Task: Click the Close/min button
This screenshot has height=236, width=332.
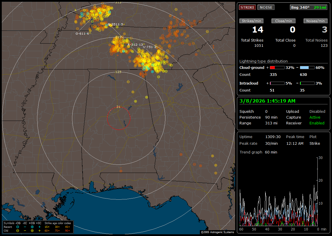Action: [x=284, y=21]
